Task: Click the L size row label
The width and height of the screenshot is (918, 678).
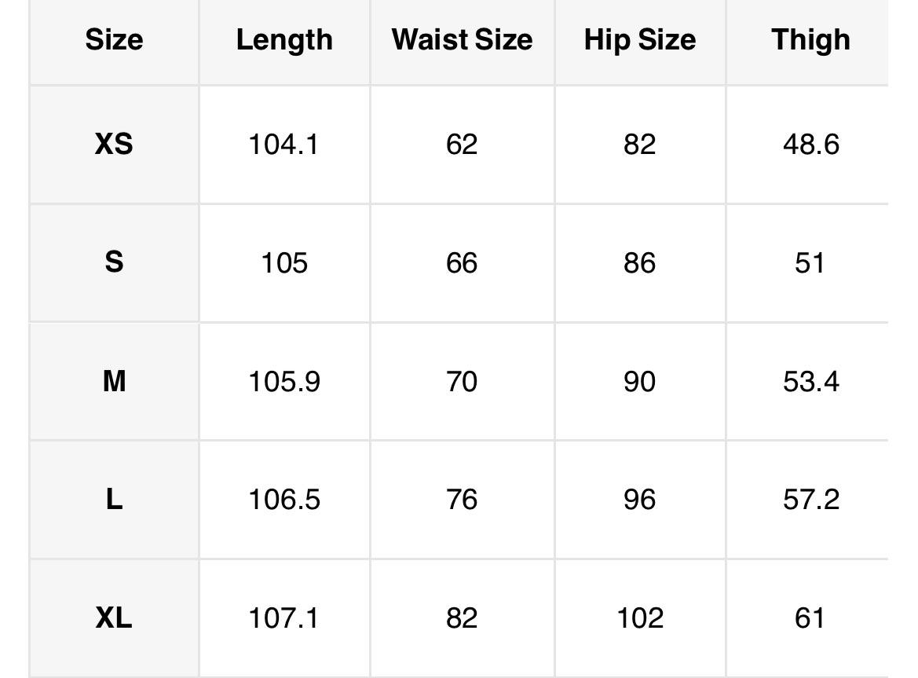Action: point(114,500)
